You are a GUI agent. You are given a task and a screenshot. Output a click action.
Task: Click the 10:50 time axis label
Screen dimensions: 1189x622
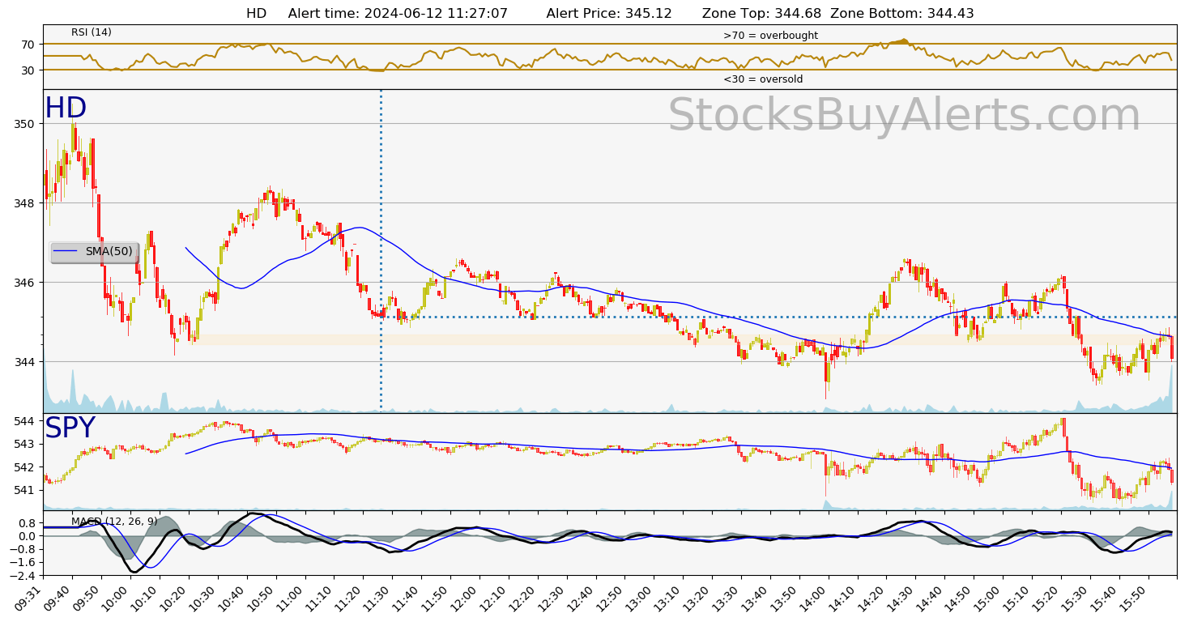[261, 598]
